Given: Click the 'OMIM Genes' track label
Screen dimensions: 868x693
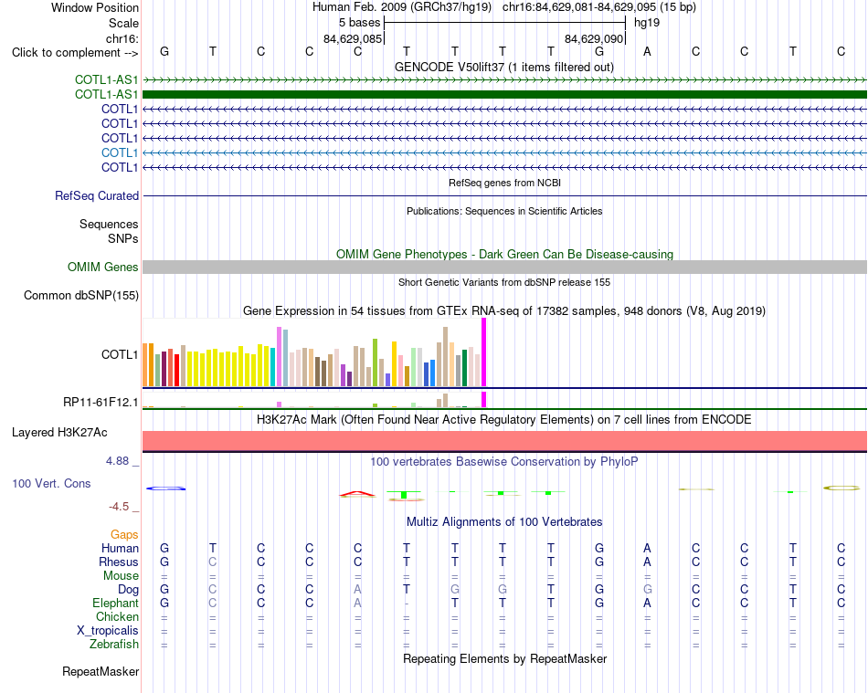Looking at the screenshot, I should [x=102, y=268].
